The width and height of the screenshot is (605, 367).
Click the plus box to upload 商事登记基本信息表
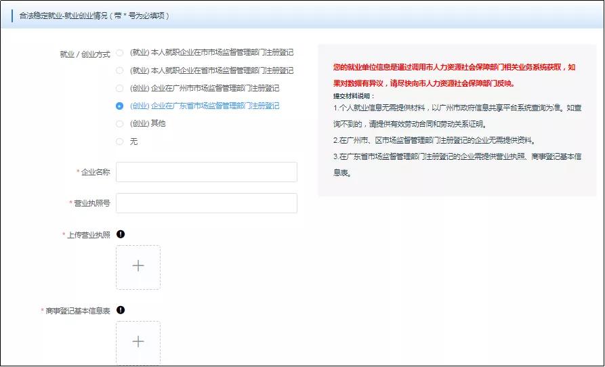coord(138,343)
